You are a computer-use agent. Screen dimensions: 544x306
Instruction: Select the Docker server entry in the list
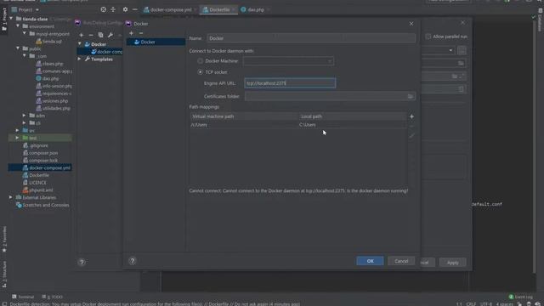(156, 42)
